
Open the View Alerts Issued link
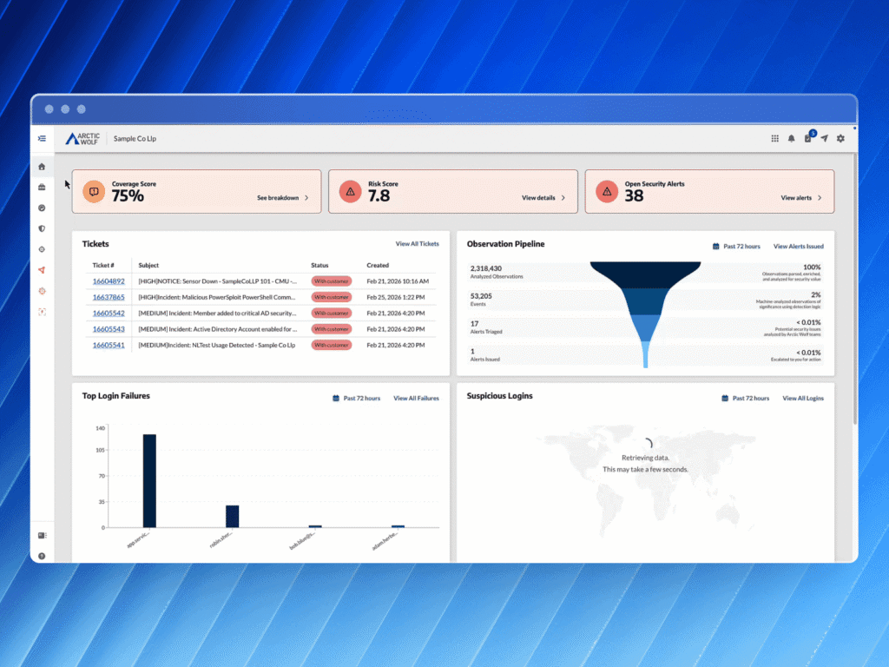pyautogui.click(x=799, y=246)
